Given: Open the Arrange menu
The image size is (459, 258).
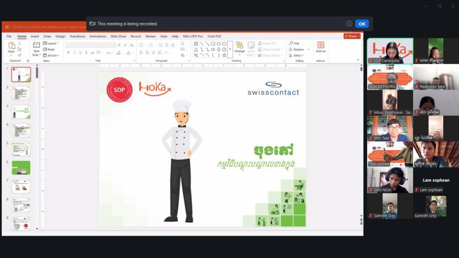Looking at the screenshot, I should pyautogui.click(x=240, y=49).
